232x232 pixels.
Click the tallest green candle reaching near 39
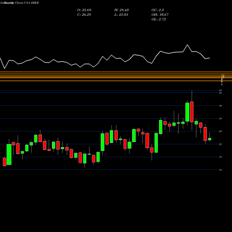click(187, 112)
